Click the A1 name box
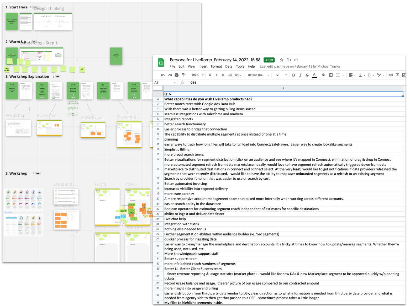 coord(165,83)
